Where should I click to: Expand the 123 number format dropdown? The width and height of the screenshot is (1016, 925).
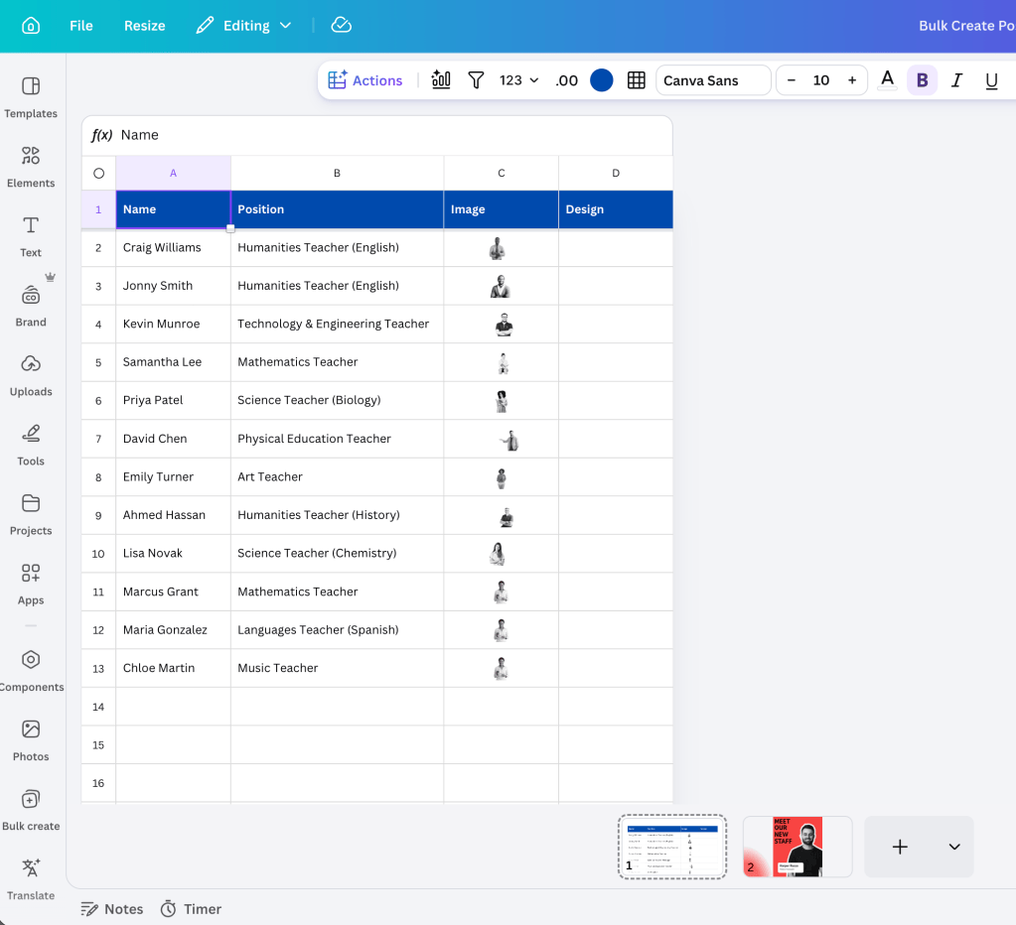518,80
